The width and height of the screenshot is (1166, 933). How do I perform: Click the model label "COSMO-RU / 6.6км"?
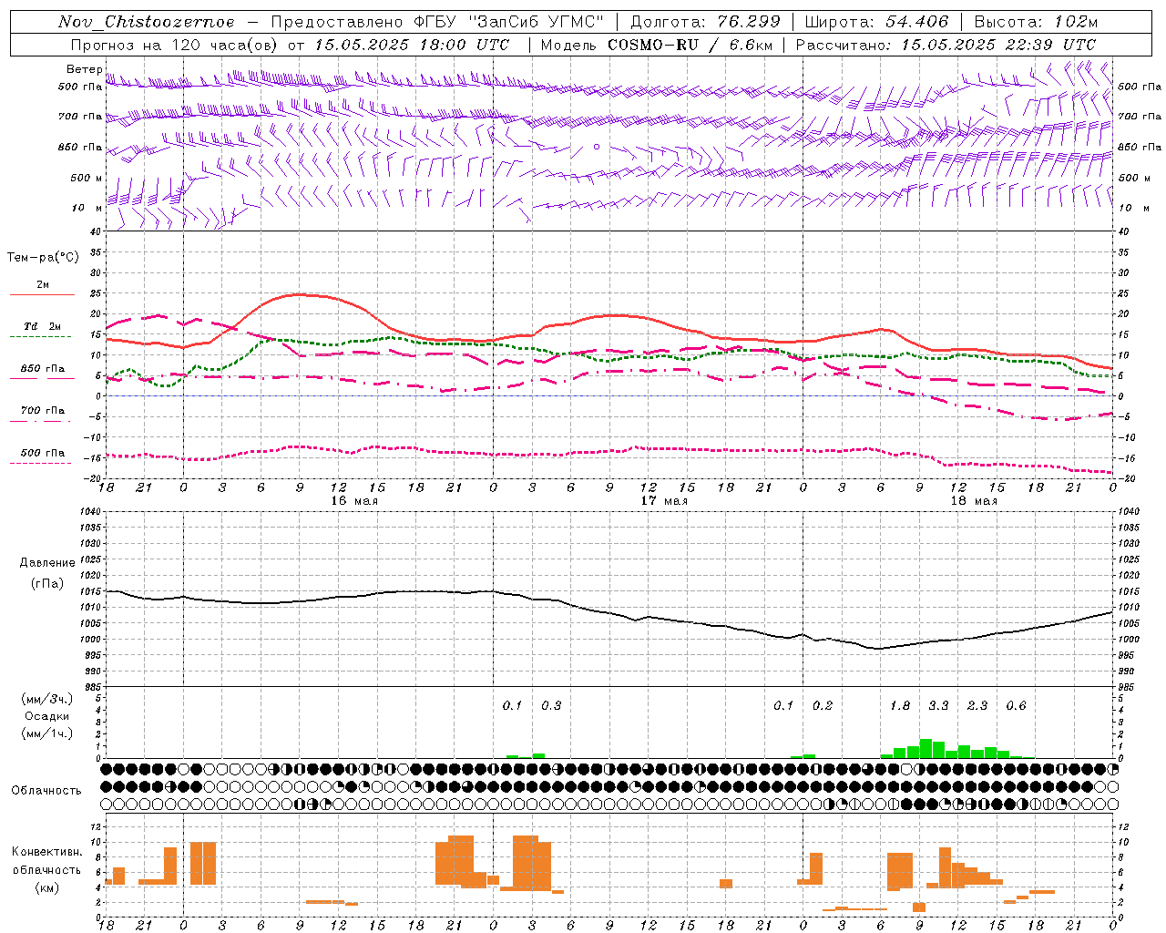pos(690,45)
